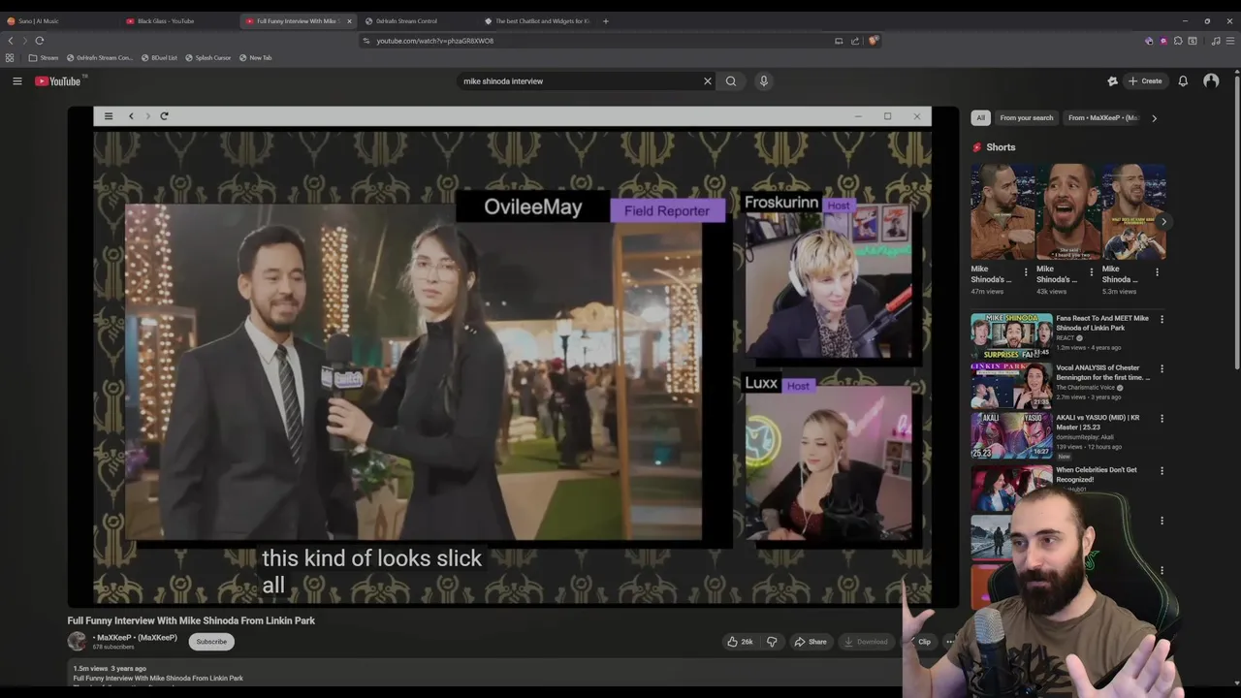Reload the browser page
Screen dimensions: 1241x698
tap(40, 41)
